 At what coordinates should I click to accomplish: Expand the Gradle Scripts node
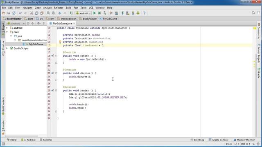(x=7, y=48)
